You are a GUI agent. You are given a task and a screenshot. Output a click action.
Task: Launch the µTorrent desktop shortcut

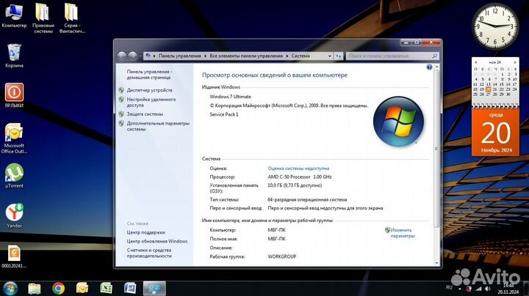pos(14,176)
